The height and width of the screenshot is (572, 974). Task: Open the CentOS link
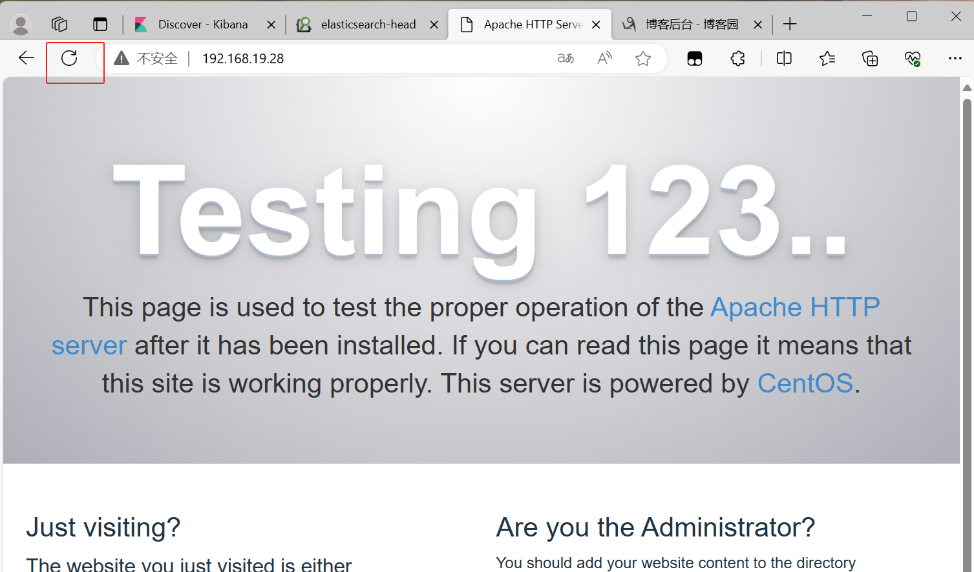pos(805,383)
